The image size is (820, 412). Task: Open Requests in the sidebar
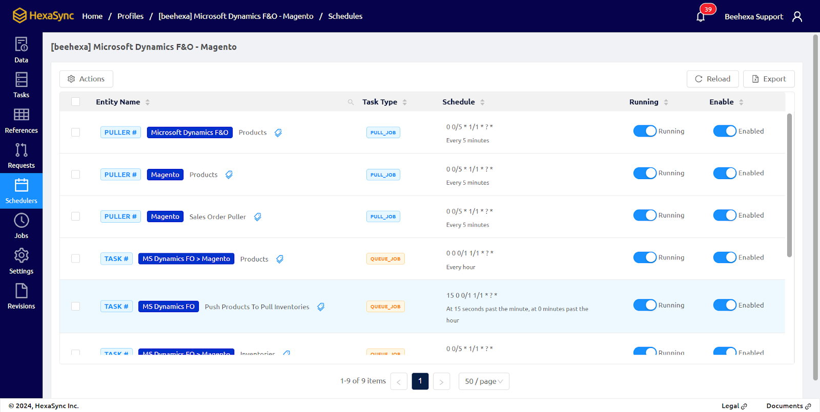21,156
